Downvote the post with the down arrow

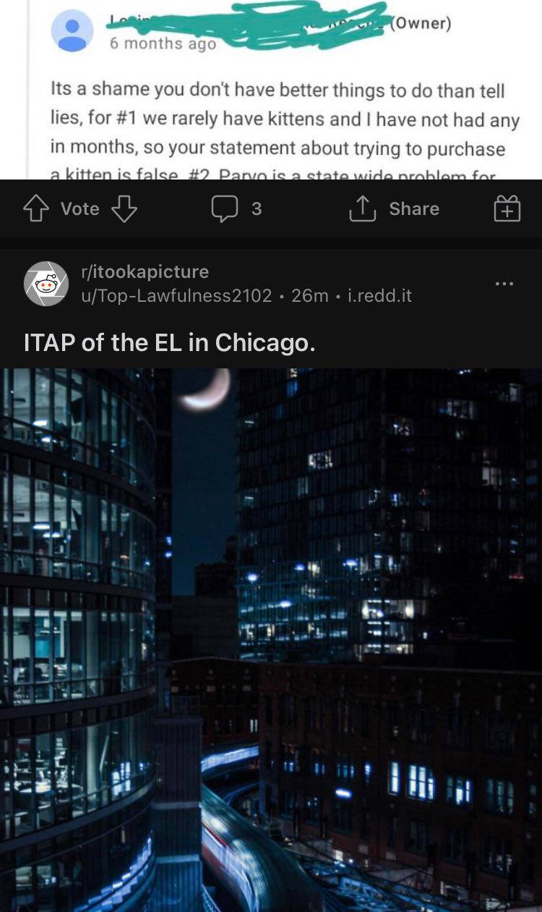[124, 209]
